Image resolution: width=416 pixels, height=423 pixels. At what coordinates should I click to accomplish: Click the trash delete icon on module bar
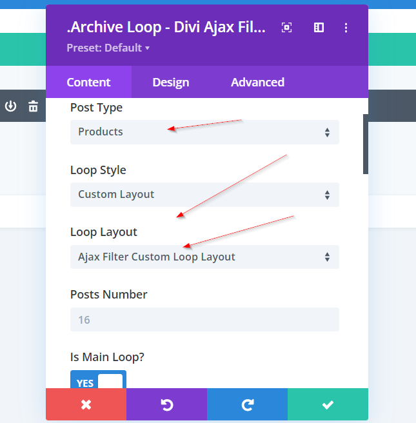click(33, 106)
